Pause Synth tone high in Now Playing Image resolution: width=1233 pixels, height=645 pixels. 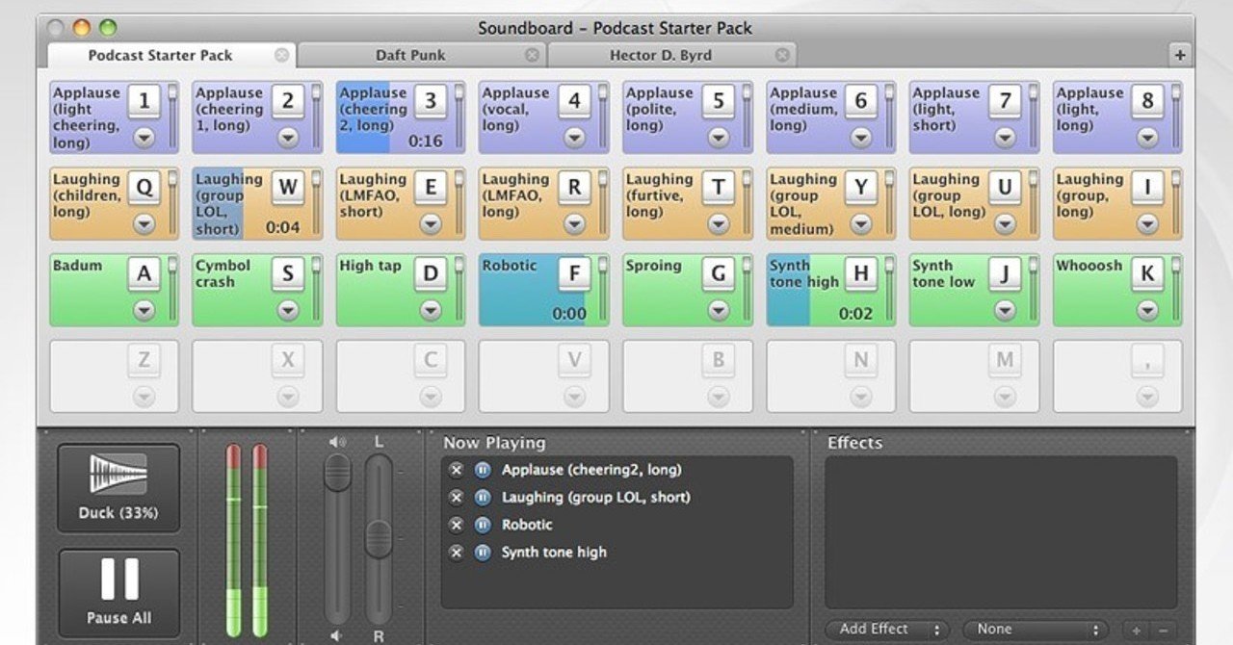tap(483, 553)
